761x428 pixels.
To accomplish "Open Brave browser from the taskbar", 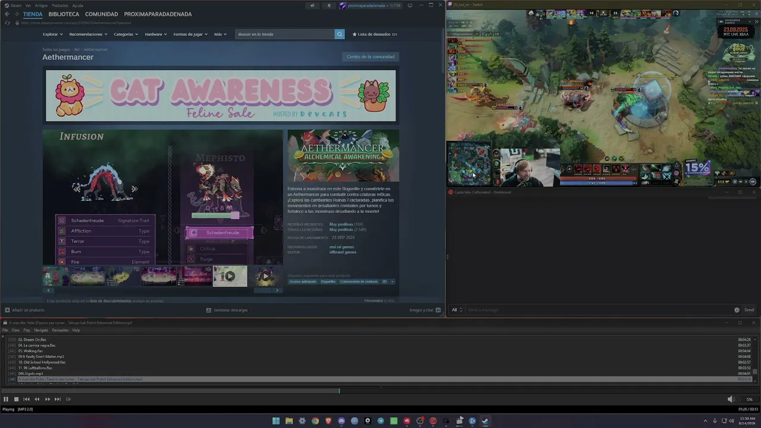I will 328,421.
